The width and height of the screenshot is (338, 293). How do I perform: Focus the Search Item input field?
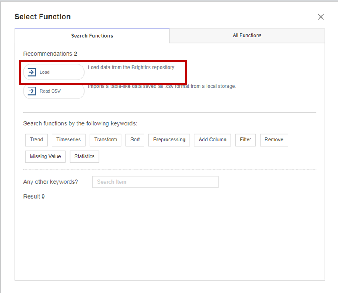tap(155, 182)
